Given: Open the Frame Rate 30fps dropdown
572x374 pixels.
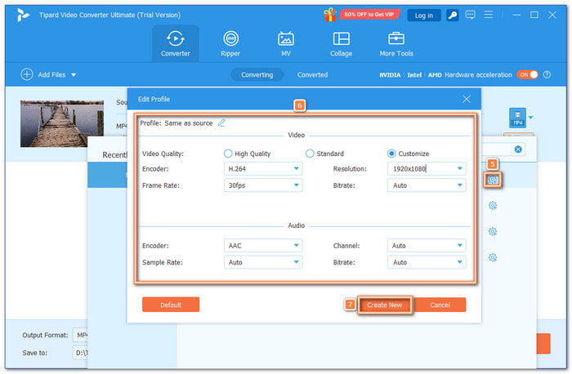Looking at the screenshot, I should point(262,185).
